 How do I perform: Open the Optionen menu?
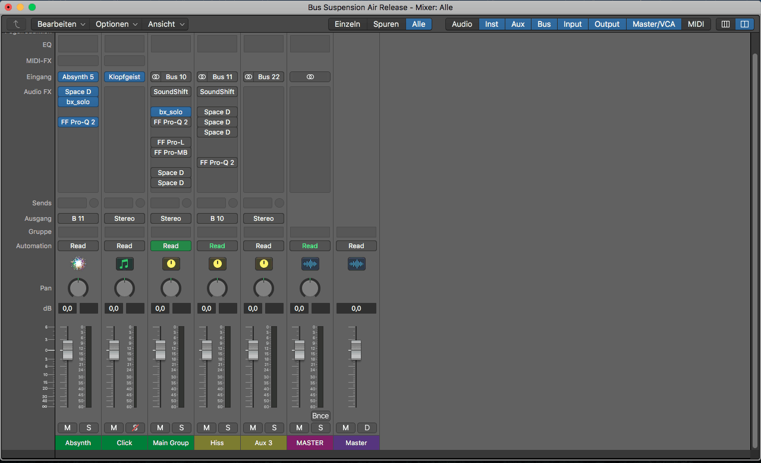click(117, 24)
